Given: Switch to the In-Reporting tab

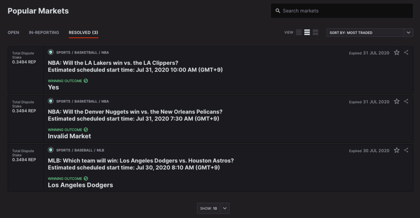Looking at the screenshot, I should point(44,32).
